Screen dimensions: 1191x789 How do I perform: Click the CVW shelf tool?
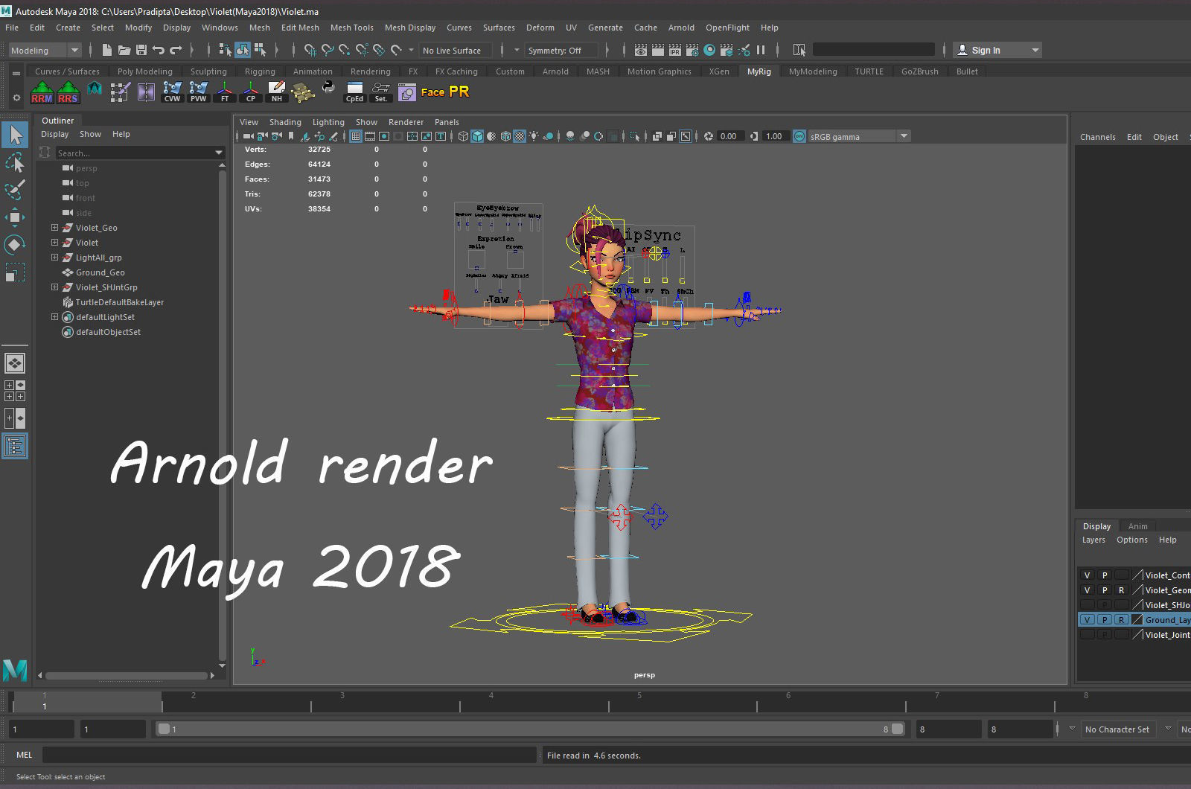[x=172, y=92]
